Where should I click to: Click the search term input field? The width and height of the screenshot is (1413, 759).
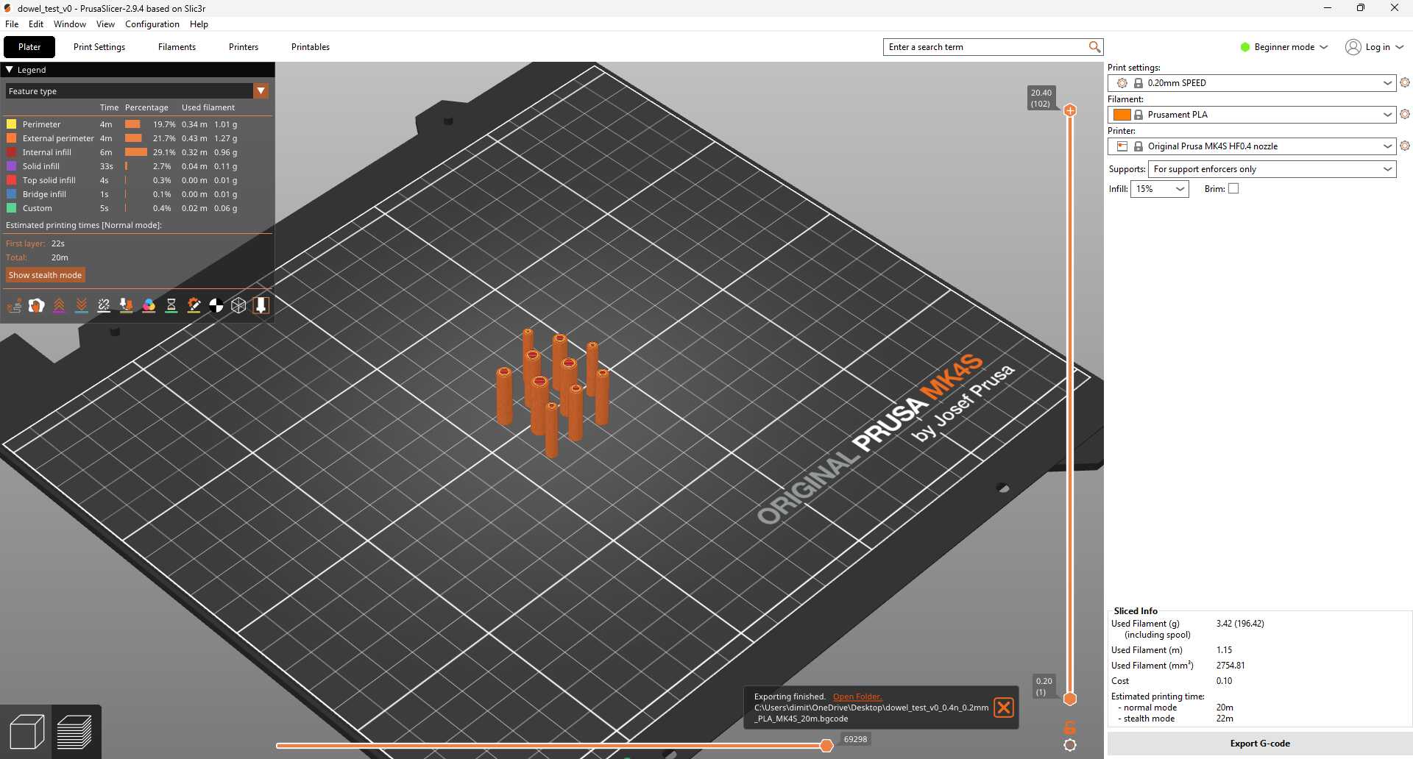pyautogui.click(x=986, y=47)
